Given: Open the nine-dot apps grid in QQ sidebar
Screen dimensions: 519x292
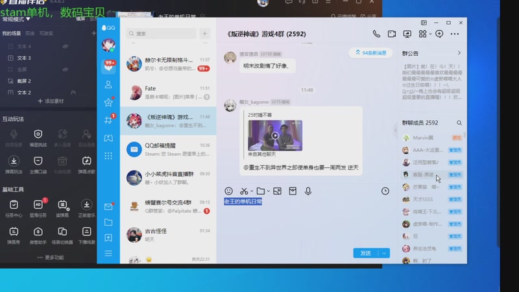Looking at the screenshot, I should tap(108, 156).
